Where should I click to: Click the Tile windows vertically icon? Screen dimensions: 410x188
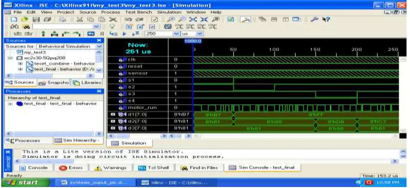[285, 19]
